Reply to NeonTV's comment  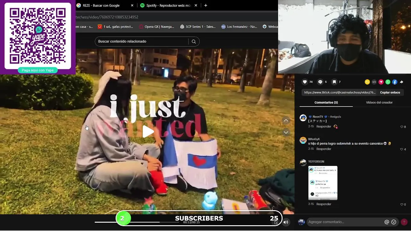click(x=324, y=127)
